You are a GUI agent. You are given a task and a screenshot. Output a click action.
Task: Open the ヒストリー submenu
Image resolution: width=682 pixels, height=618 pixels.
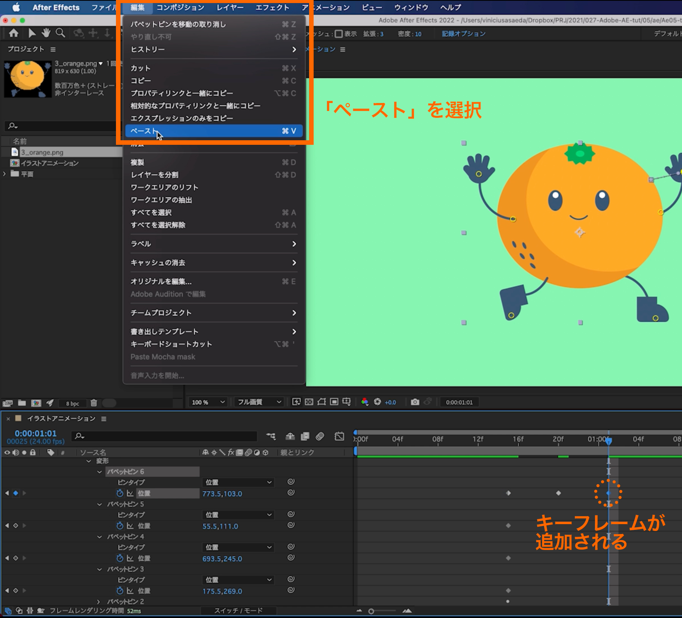click(x=214, y=49)
